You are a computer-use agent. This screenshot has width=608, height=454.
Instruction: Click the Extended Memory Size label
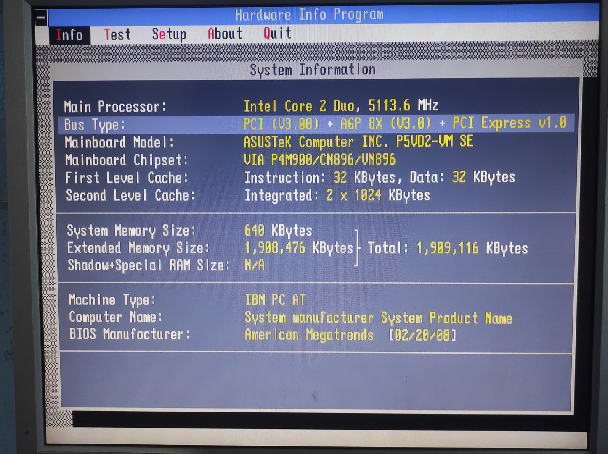138,248
